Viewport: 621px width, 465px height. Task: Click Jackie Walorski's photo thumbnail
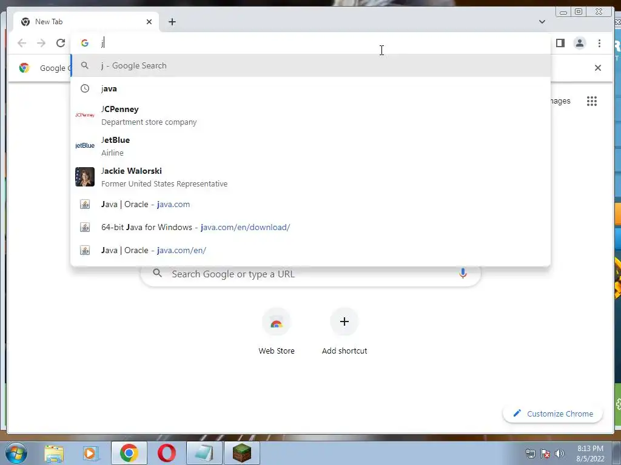pos(85,177)
